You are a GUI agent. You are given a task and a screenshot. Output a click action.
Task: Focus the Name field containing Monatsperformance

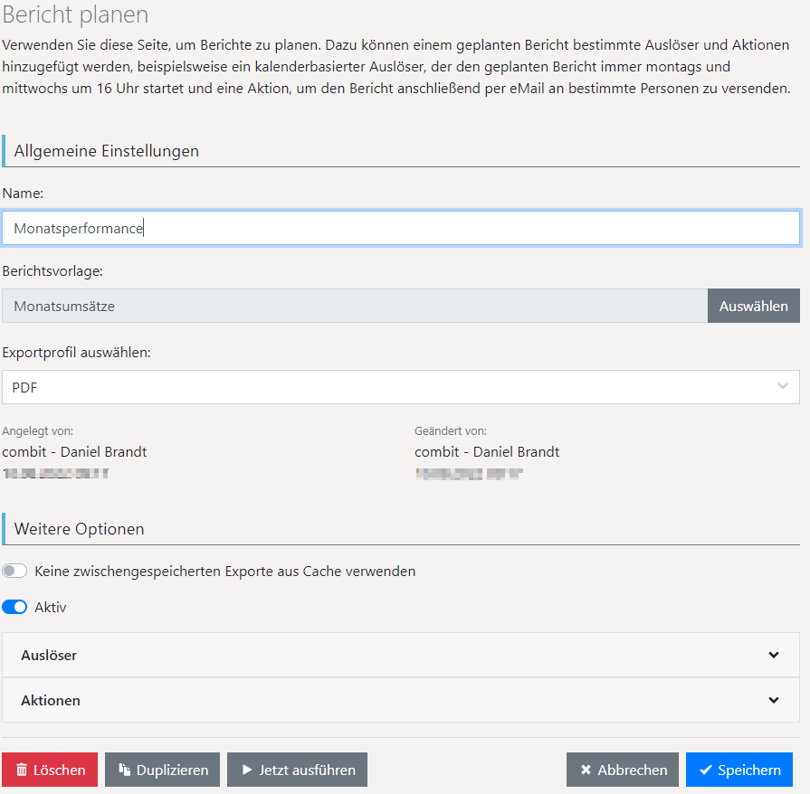click(400, 229)
